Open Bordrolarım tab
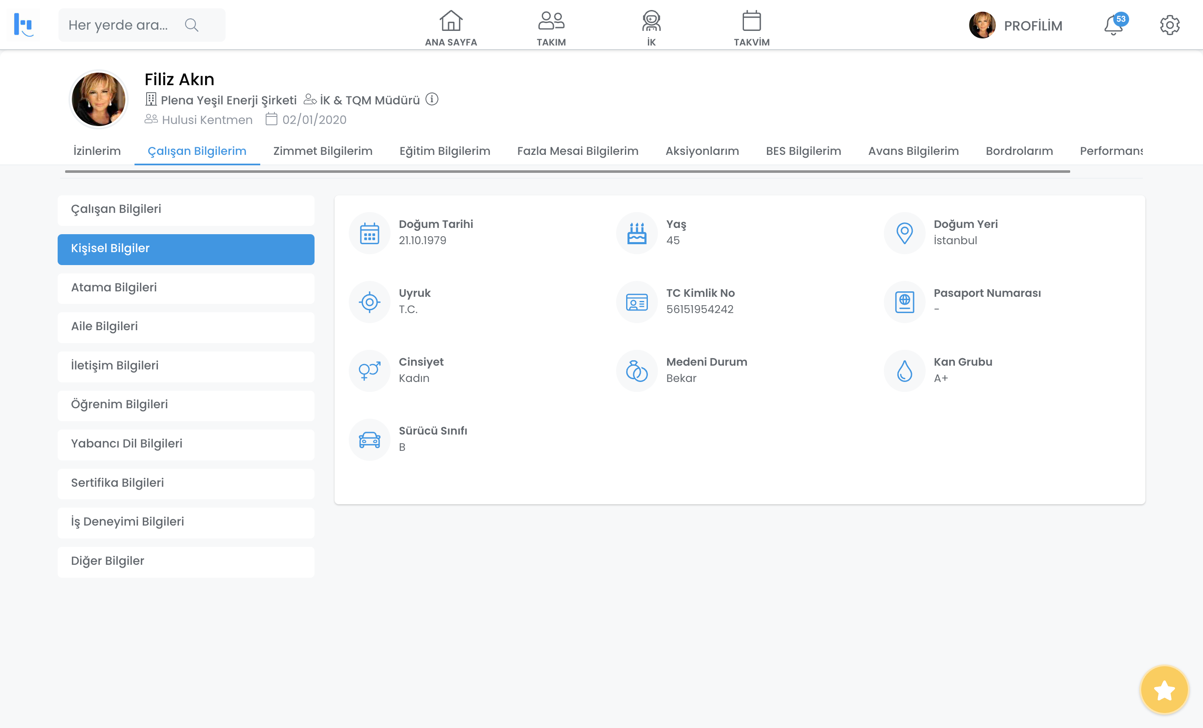This screenshot has height=728, width=1203. 1019,151
